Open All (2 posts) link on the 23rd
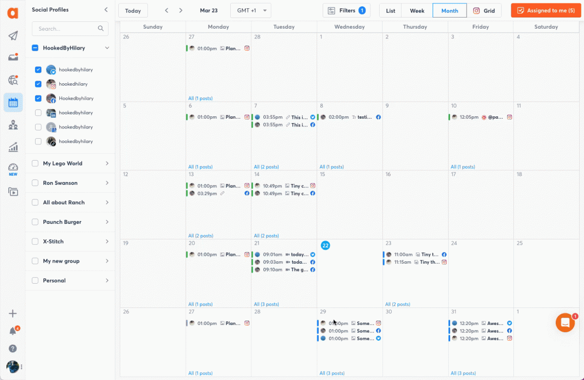The image size is (584, 380). (x=398, y=305)
